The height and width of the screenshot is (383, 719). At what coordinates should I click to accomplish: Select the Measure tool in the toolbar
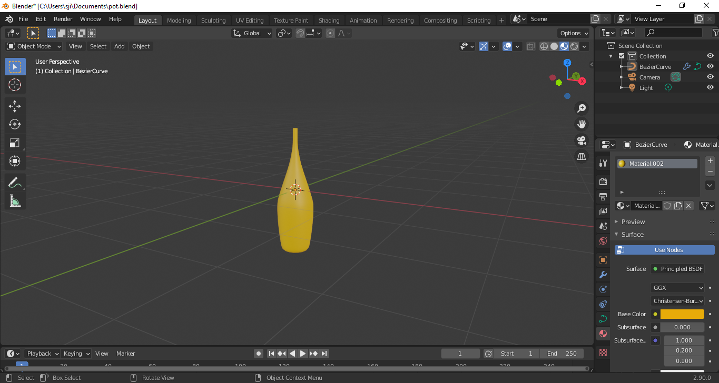pyautogui.click(x=15, y=200)
